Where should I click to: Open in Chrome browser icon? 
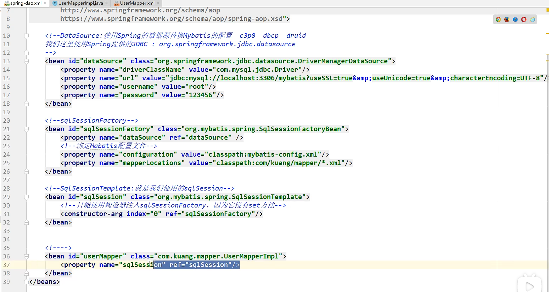(498, 19)
